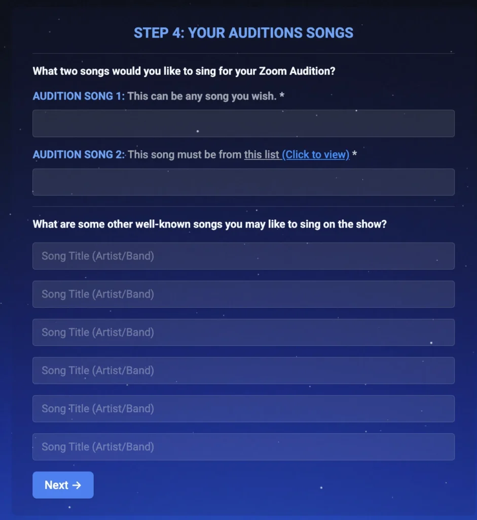Select the second Song Title (Artist/Band) field
477x520 pixels.
243,294
